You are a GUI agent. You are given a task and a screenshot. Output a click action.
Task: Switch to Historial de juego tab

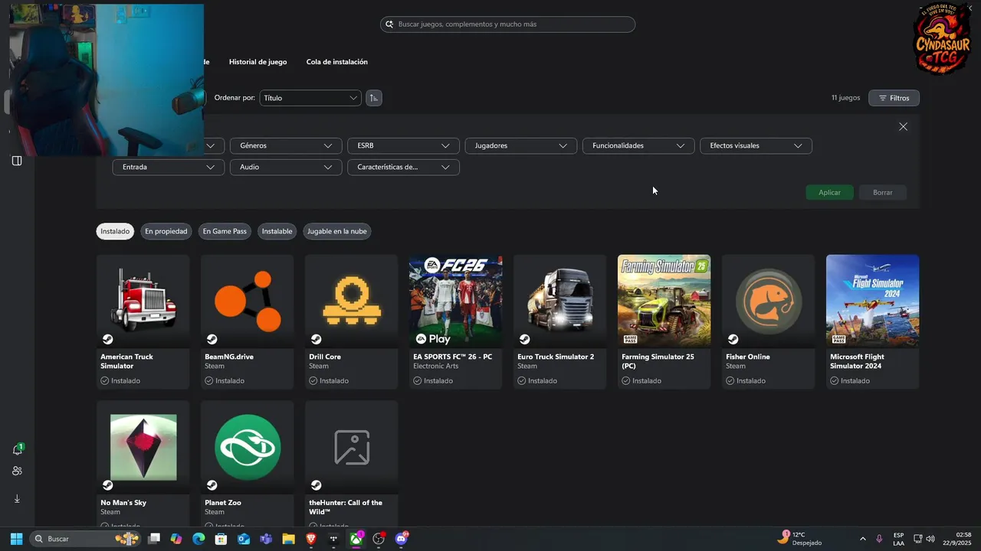click(x=258, y=62)
